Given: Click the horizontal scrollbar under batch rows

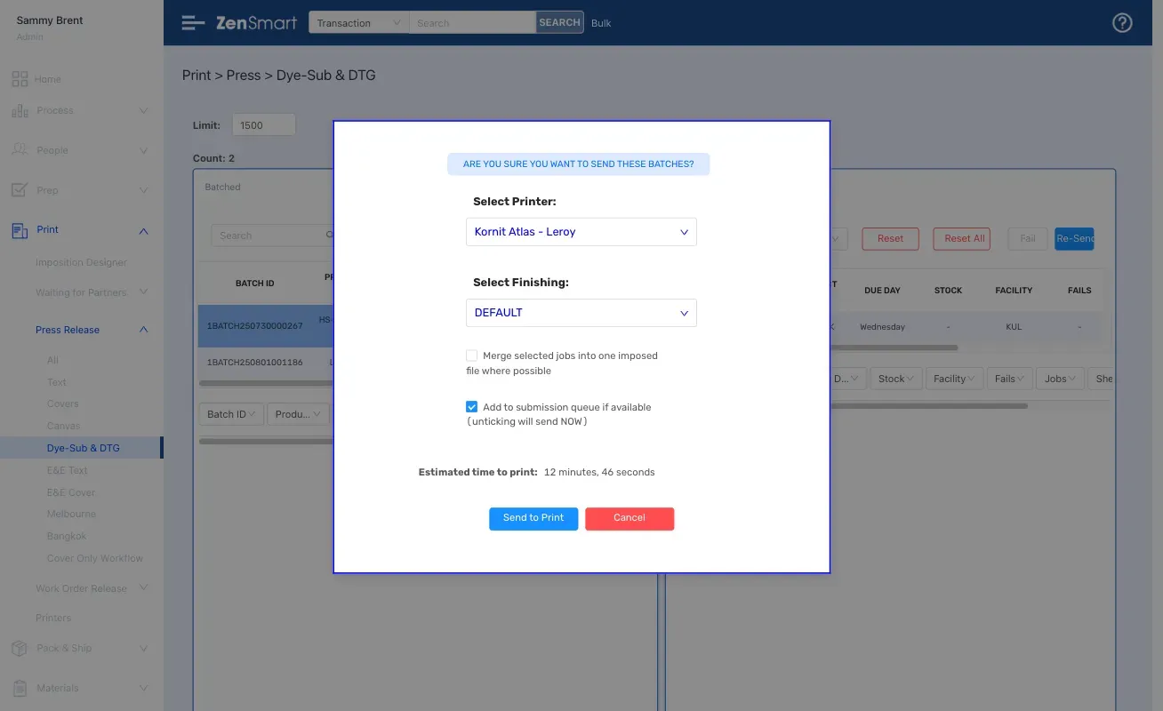Looking at the screenshot, I should tap(266, 384).
